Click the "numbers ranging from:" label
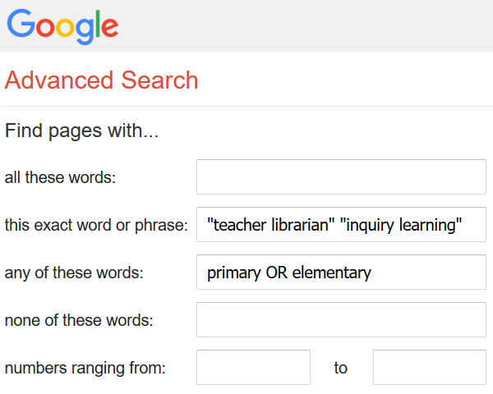Viewport: 493px width, 394px height. click(85, 368)
